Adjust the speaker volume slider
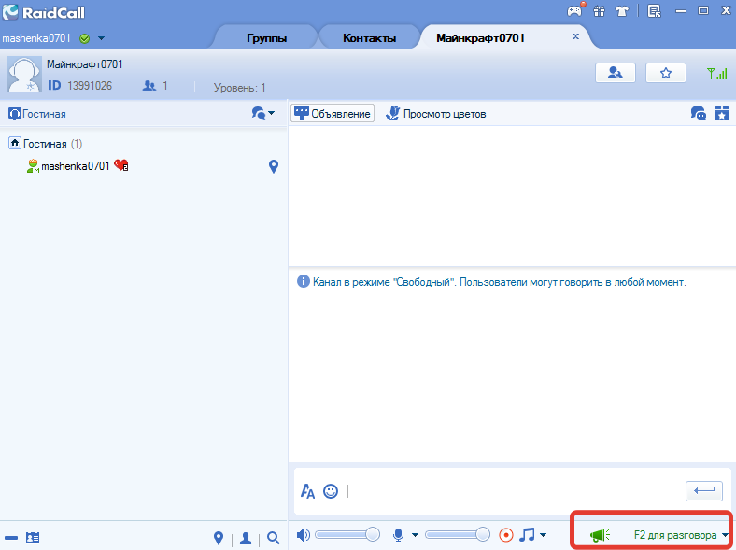Viewport: 736px width, 550px height. [347, 534]
